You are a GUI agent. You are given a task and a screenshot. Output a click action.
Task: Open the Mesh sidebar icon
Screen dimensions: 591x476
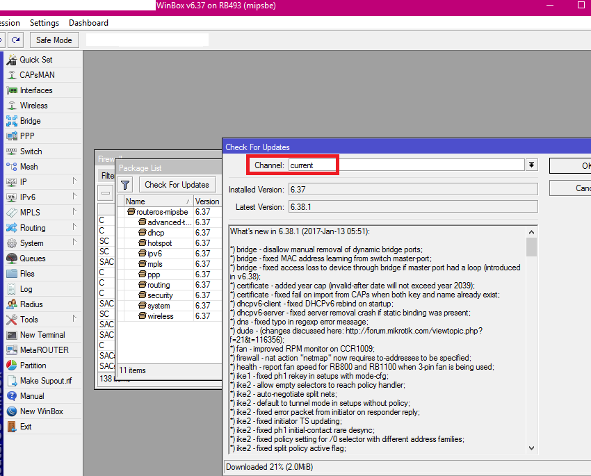pos(12,167)
